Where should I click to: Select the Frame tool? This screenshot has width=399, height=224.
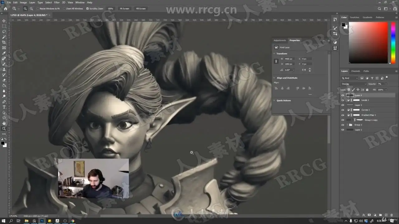[4, 48]
